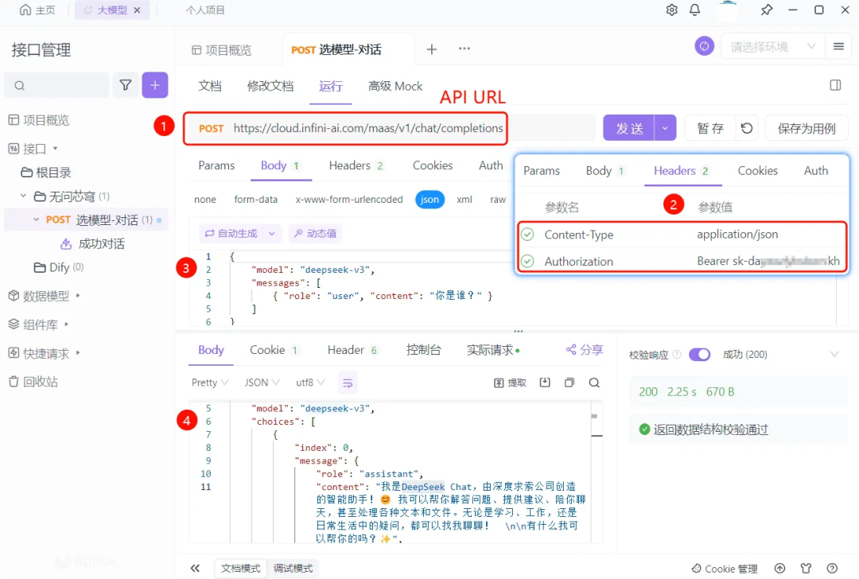859x579 pixels.
Task: Open the 回收站 recycle bin
Action: 33,381
